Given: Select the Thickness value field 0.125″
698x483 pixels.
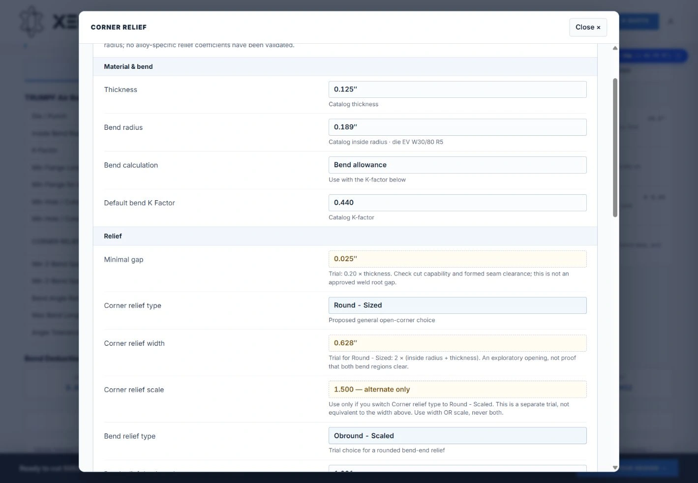Looking at the screenshot, I should tap(457, 90).
